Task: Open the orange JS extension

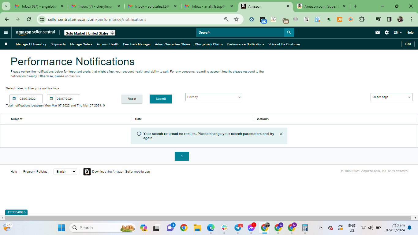Action: pyautogui.click(x=340, y=19)
